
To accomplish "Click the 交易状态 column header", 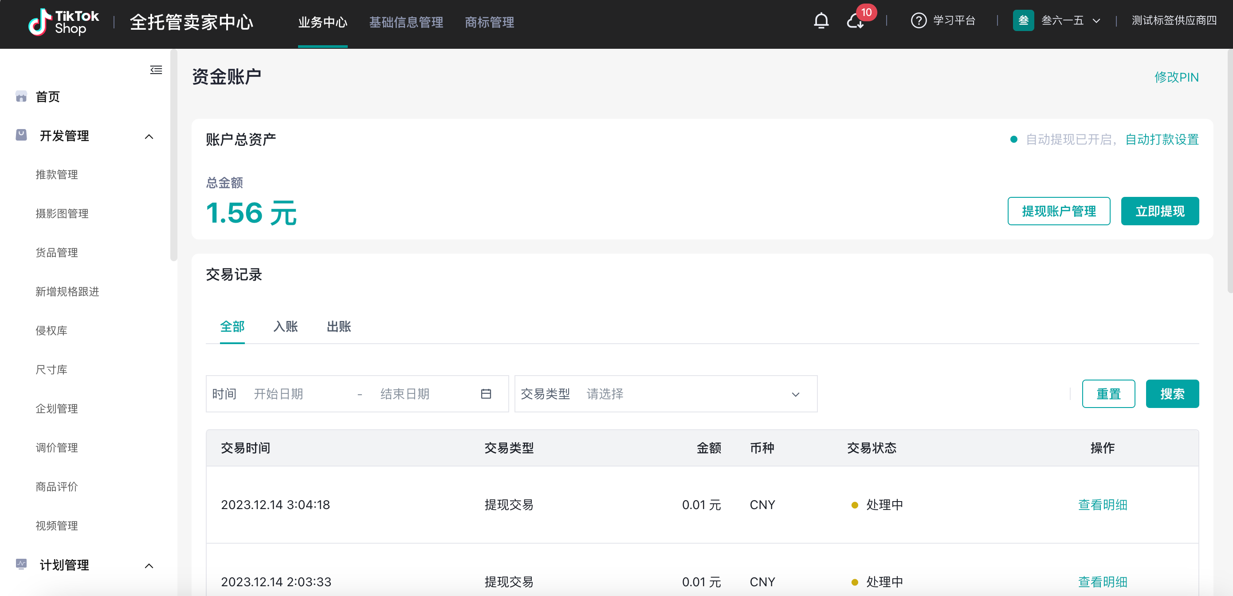I will click(872, 447).
